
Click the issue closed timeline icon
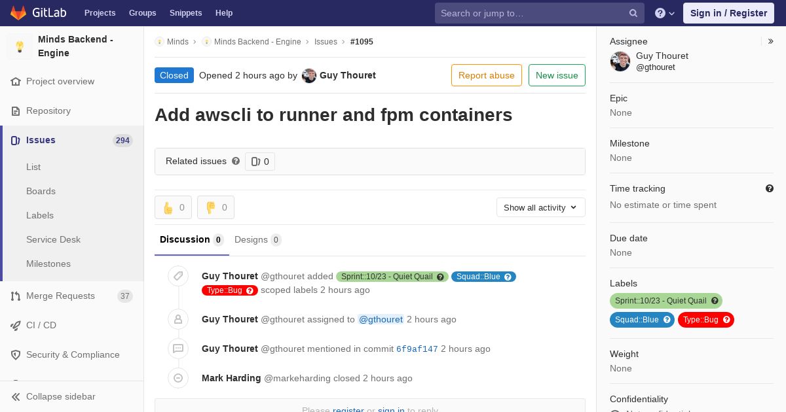pos(178,378)
